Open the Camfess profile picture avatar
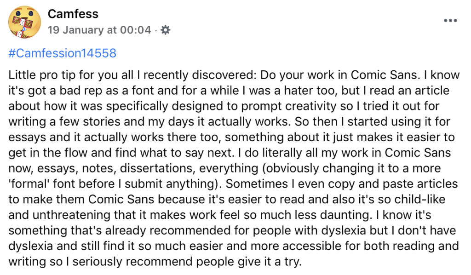Screen dimensions: 471x275 coord(25,22)
